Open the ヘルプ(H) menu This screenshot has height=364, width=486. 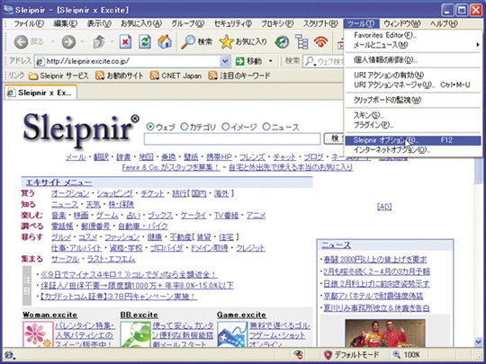[x=444, y=23]
